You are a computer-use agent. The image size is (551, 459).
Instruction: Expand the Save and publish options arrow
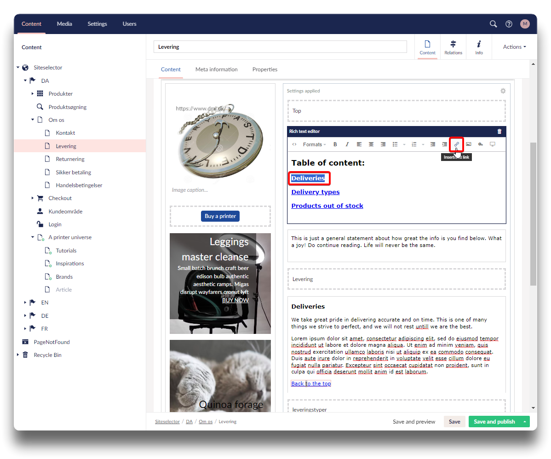[524, 422]
